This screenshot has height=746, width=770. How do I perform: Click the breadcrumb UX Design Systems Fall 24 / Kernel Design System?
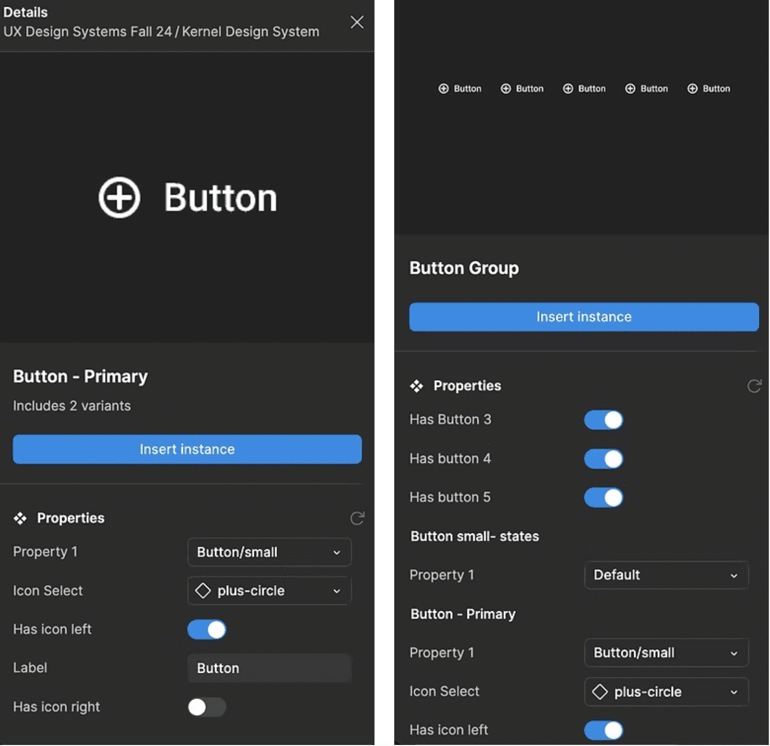[x=161, y=32]
